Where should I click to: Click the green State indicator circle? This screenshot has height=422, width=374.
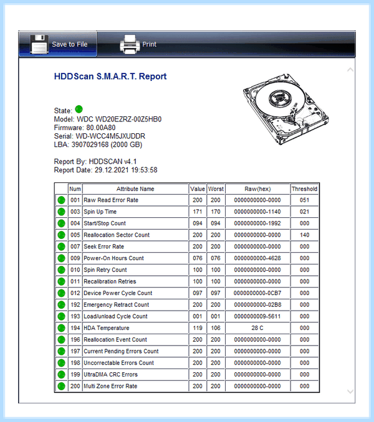point(79,110)
